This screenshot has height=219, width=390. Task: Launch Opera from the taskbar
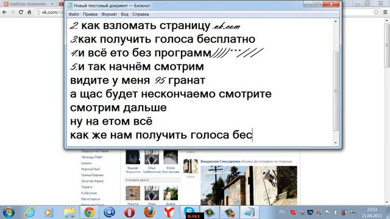point(129,212)
